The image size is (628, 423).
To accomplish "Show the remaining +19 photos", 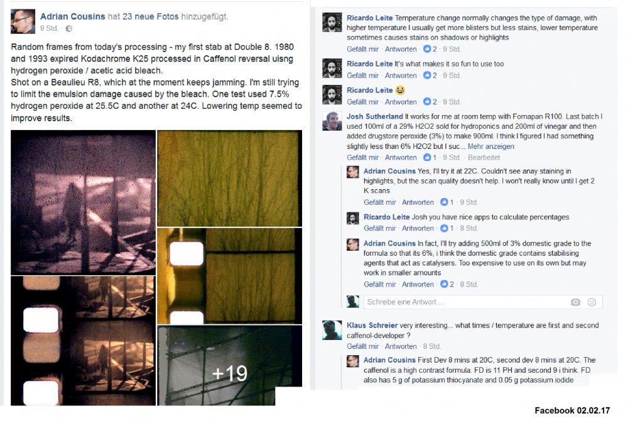I will point(229,365).
